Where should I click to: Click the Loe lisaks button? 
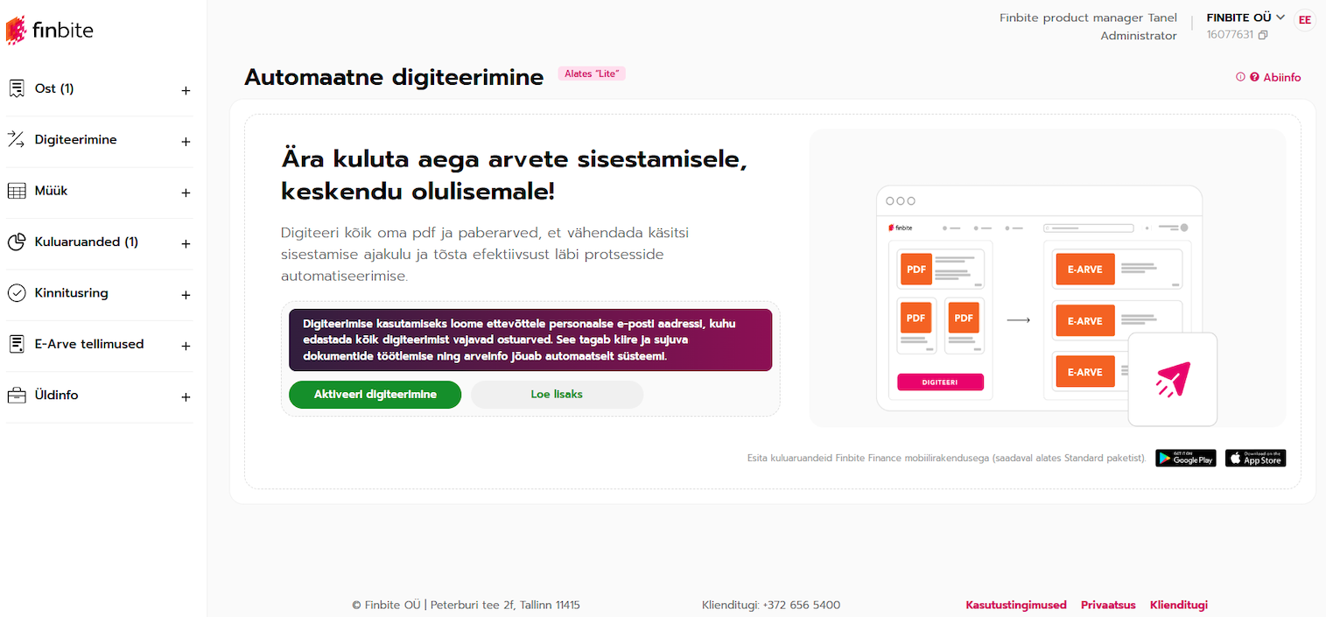point(557,395)
